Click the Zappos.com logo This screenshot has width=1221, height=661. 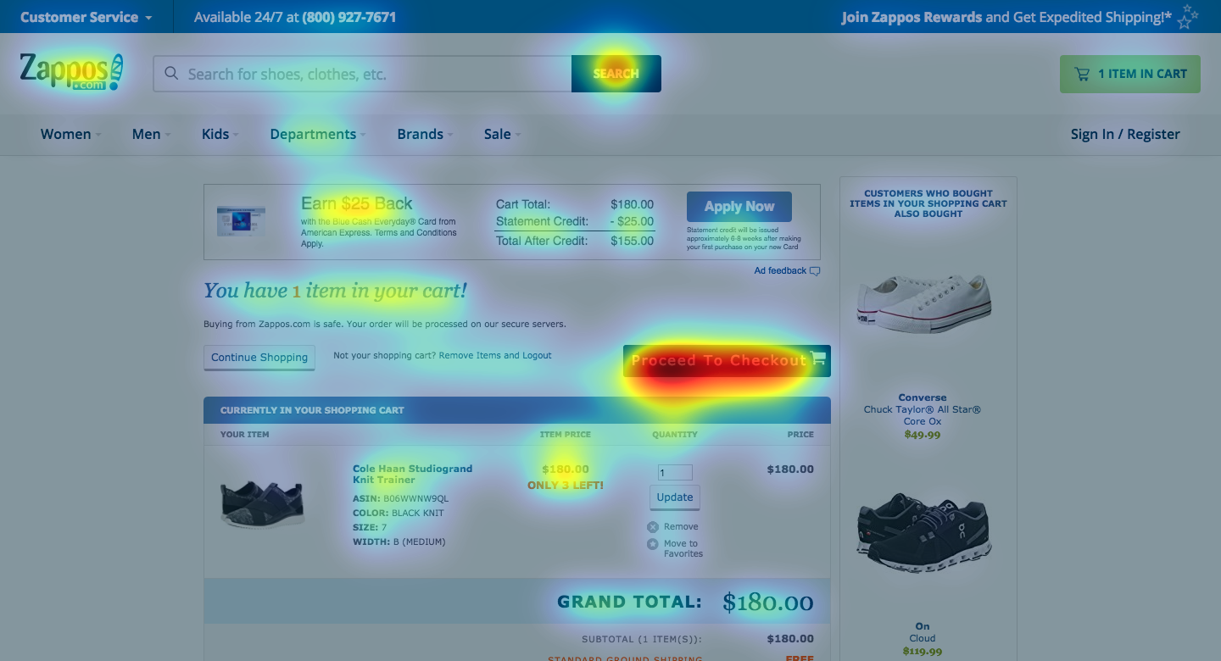(x=72, y=72)
